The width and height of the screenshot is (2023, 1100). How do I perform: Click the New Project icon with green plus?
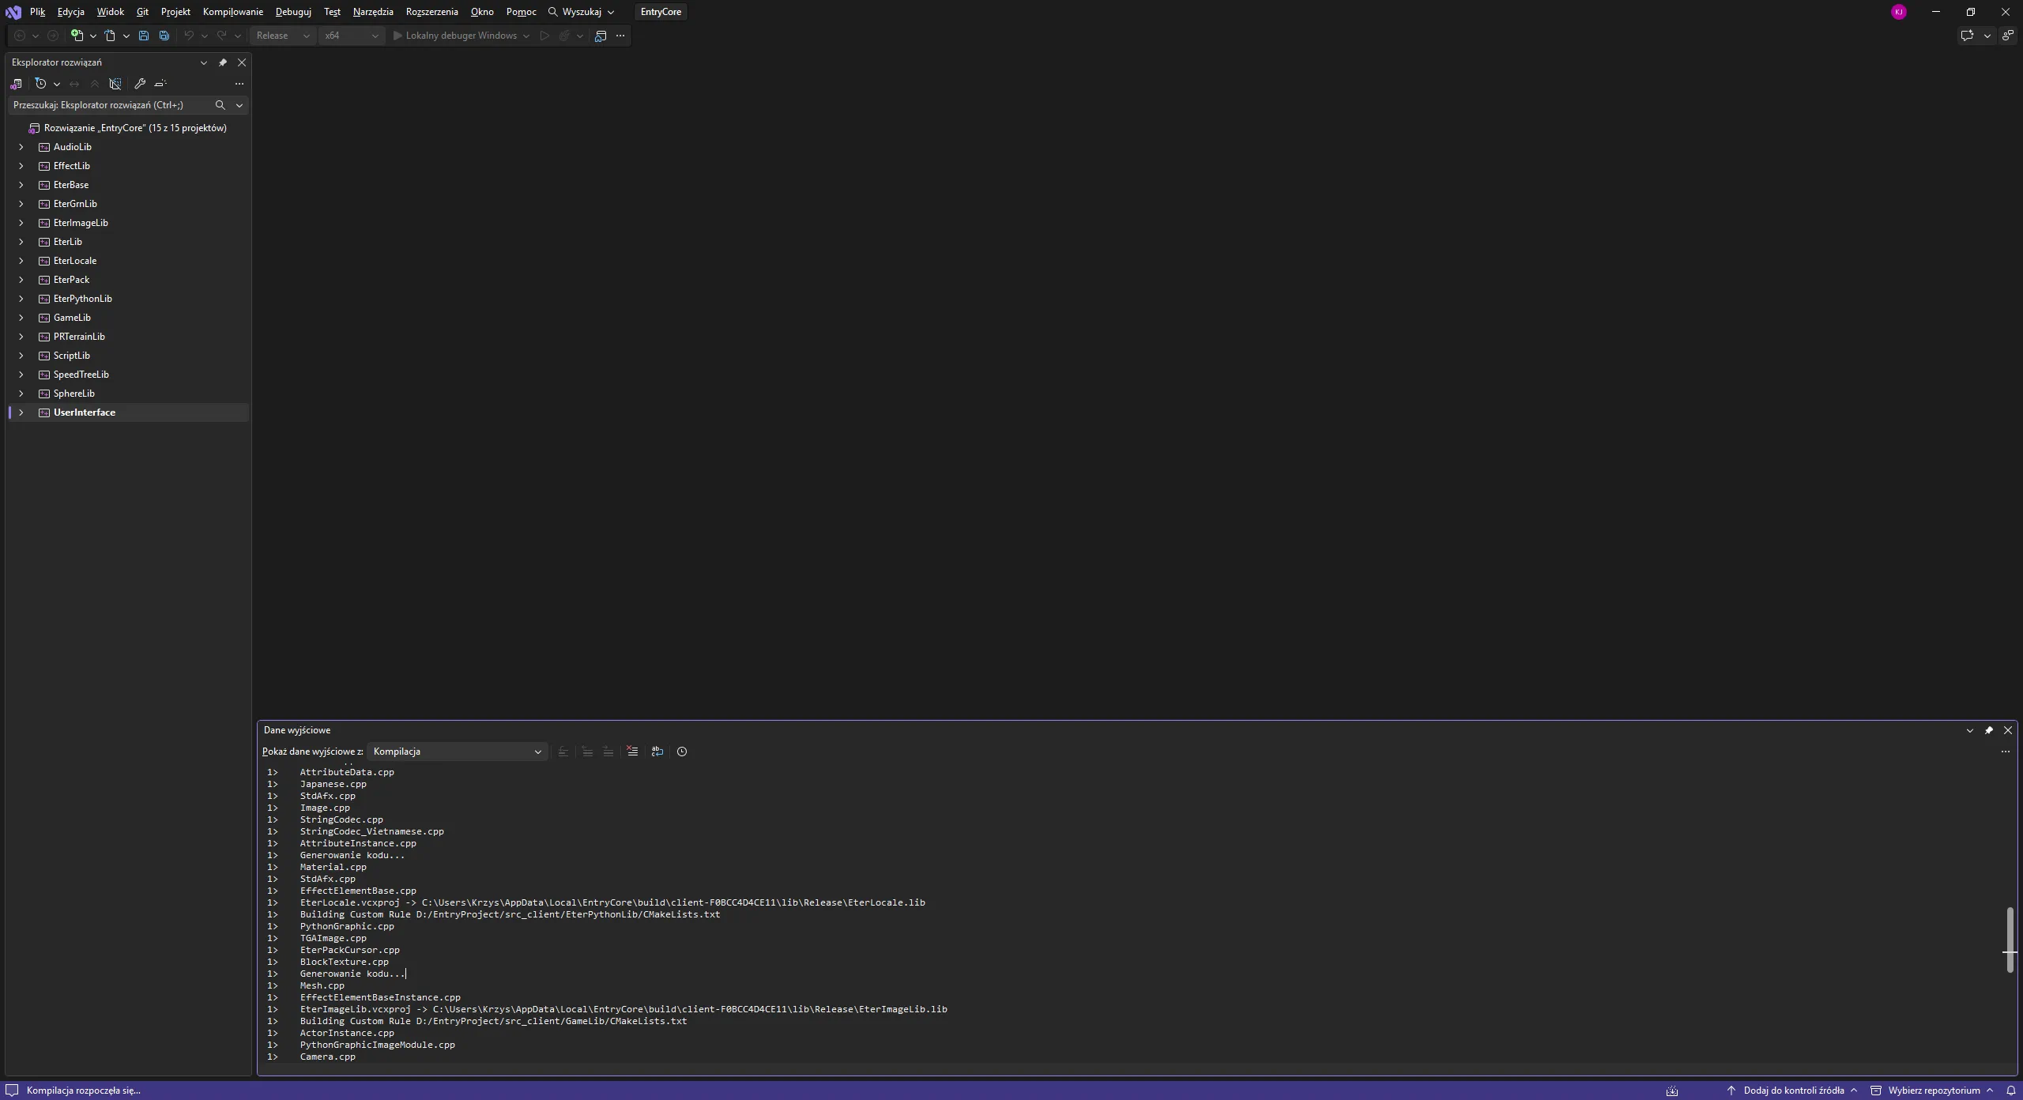pyautogui.click(x=77, y=36)
